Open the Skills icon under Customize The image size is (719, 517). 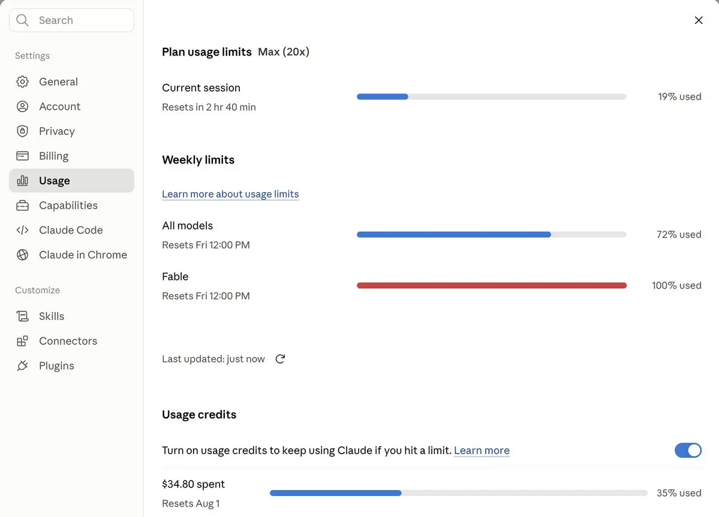click(22, 316)
